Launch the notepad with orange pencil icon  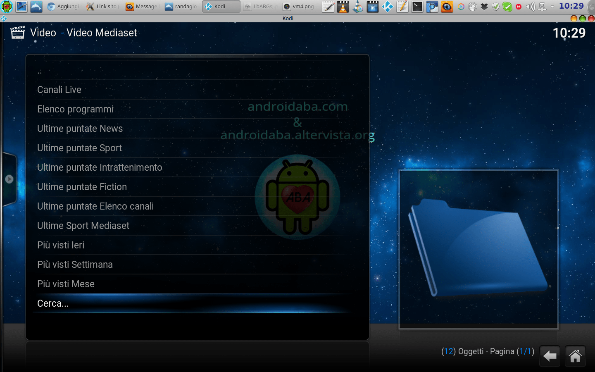coord(402,7)
